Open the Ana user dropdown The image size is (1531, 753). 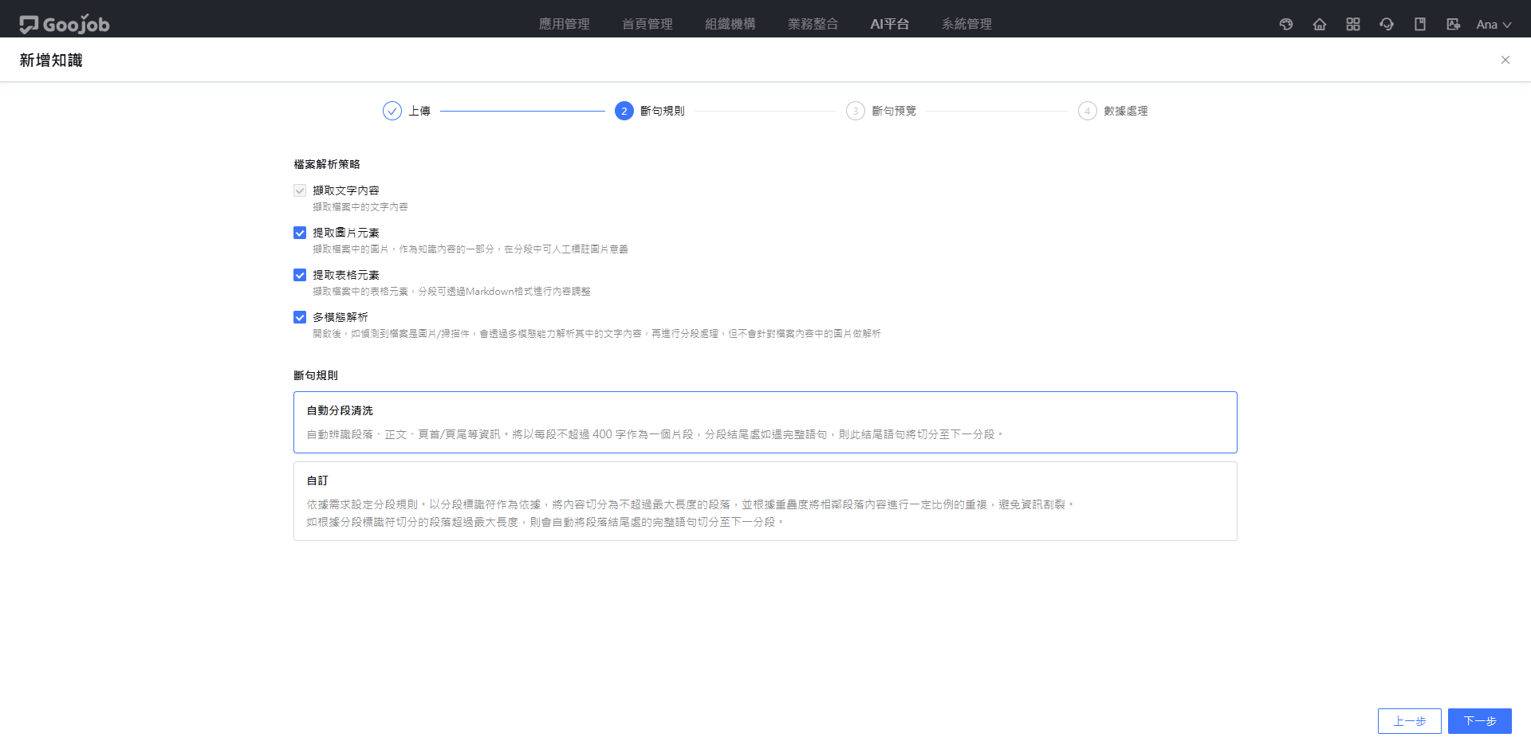pos(1494,25)
